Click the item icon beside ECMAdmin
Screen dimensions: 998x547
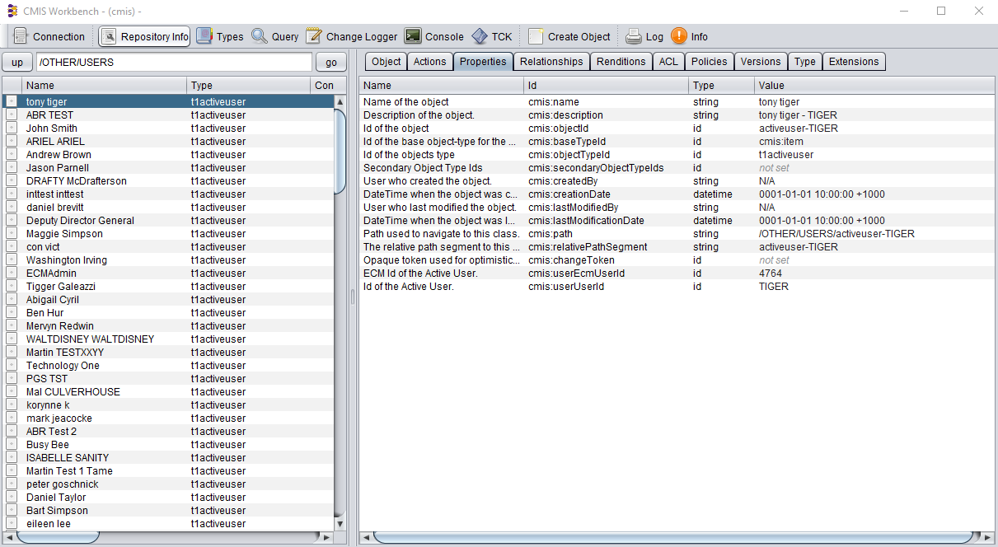(x=12, y=273)
